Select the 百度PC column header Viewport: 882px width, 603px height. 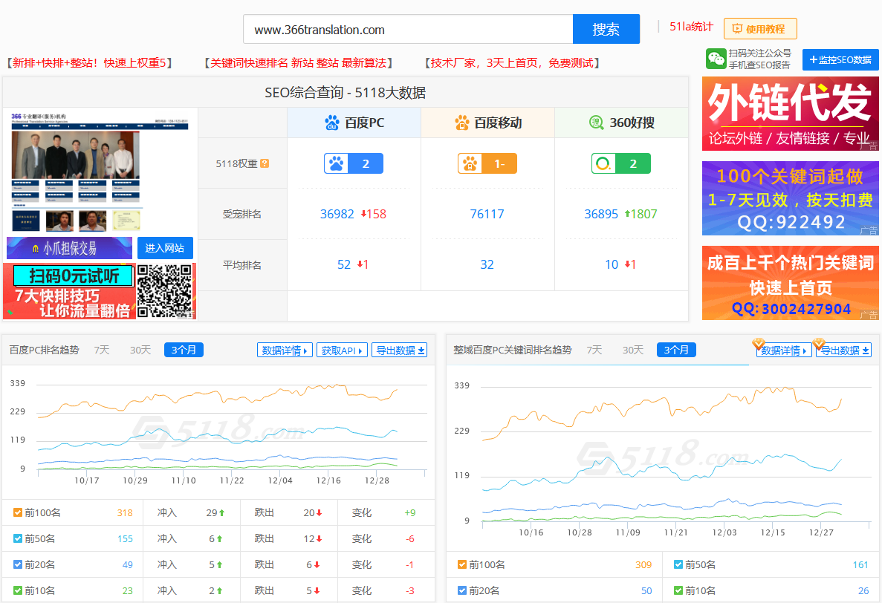click(x=354, y=123)
